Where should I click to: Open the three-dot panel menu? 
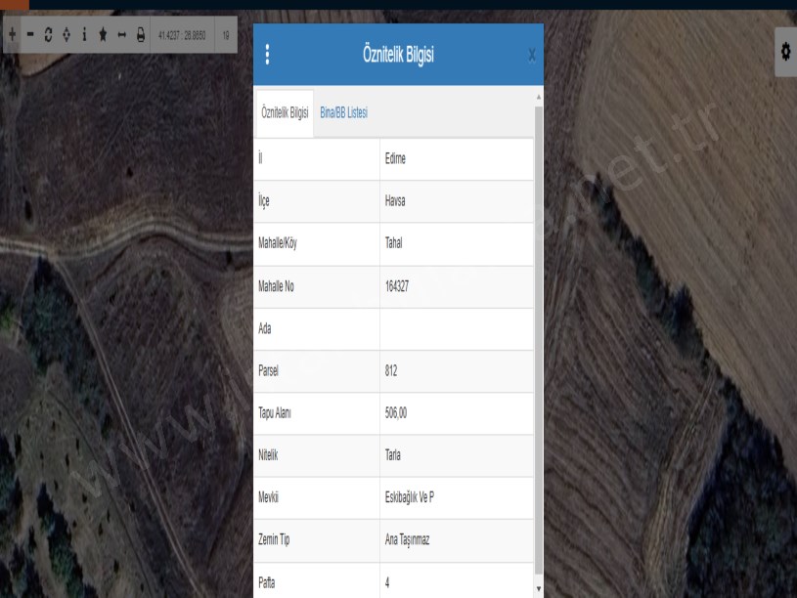(x=268, y=55)
